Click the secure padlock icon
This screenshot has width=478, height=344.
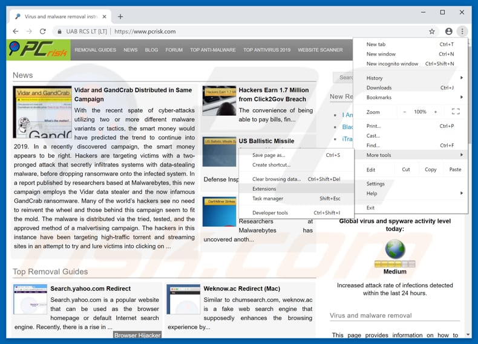59,31
